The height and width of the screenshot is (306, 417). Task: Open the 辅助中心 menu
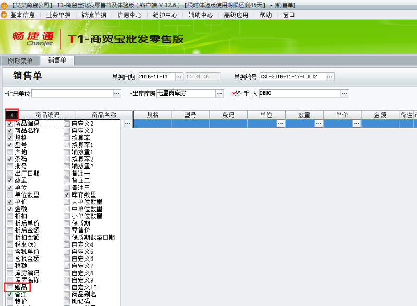tap(201, 15)
